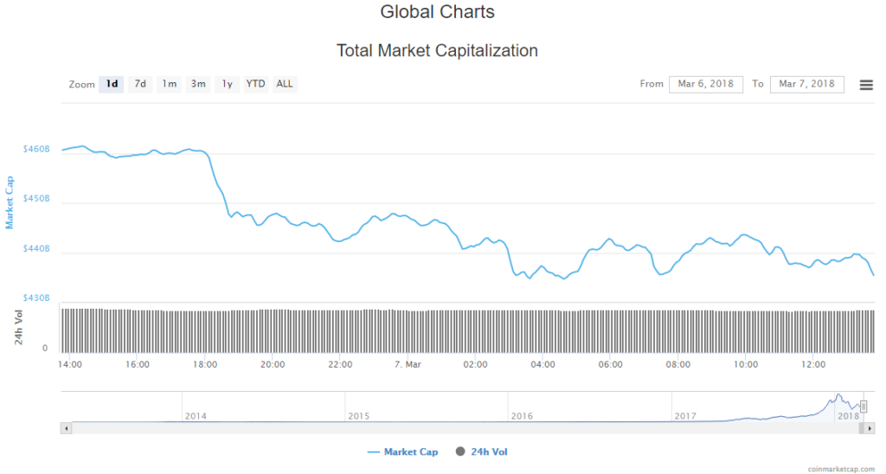The height and width of the screenshot is (474, 886).
Task: Set zoom range to 1y
Action: pos(227,84)
